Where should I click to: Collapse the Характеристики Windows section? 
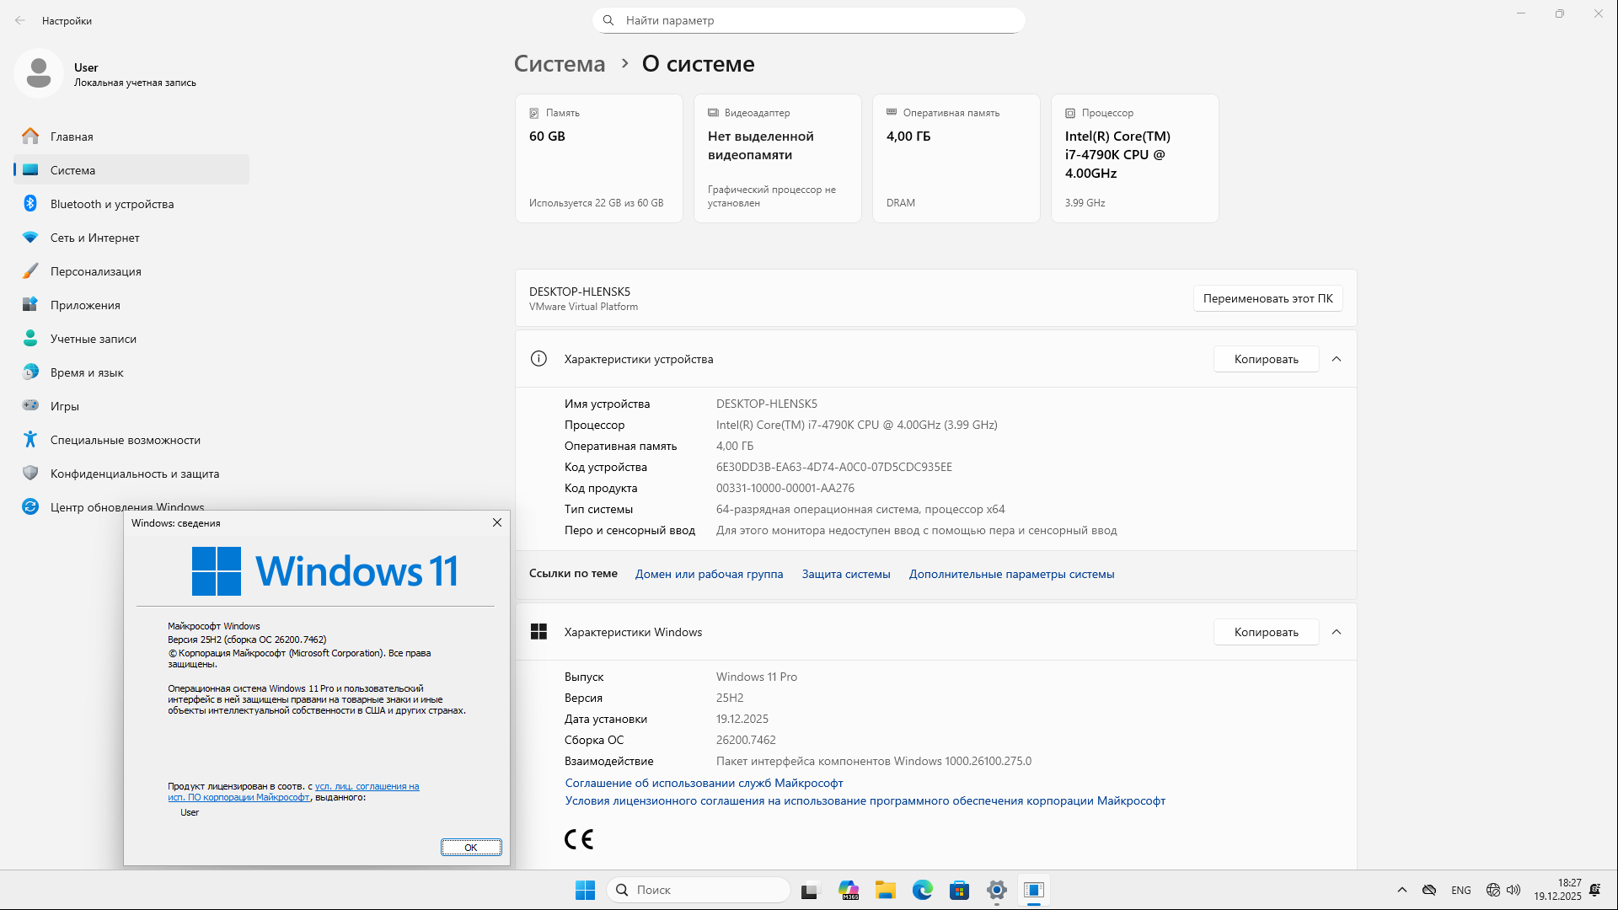pyautogui.click(x=1337, y=631)
